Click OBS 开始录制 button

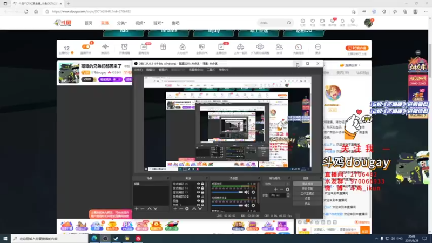(307, 188)
